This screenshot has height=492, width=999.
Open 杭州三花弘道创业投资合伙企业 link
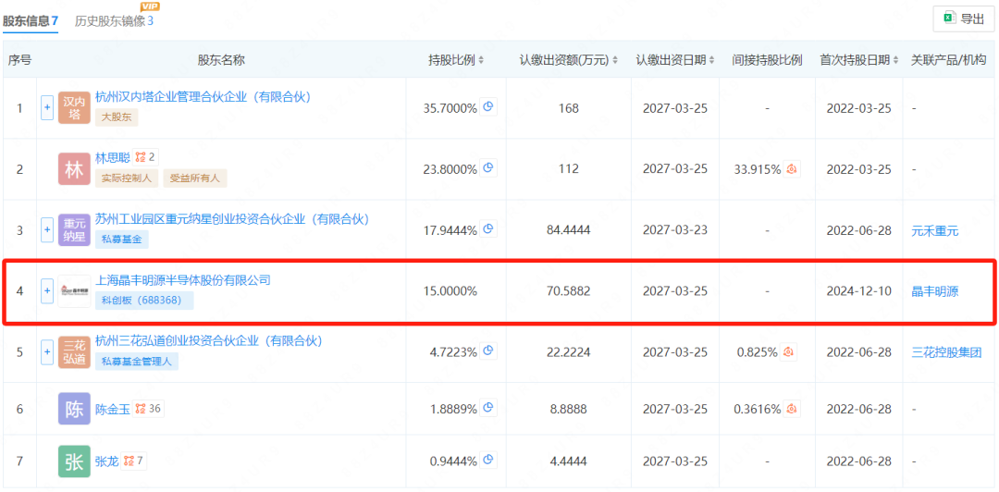click(x=209, y=341)
